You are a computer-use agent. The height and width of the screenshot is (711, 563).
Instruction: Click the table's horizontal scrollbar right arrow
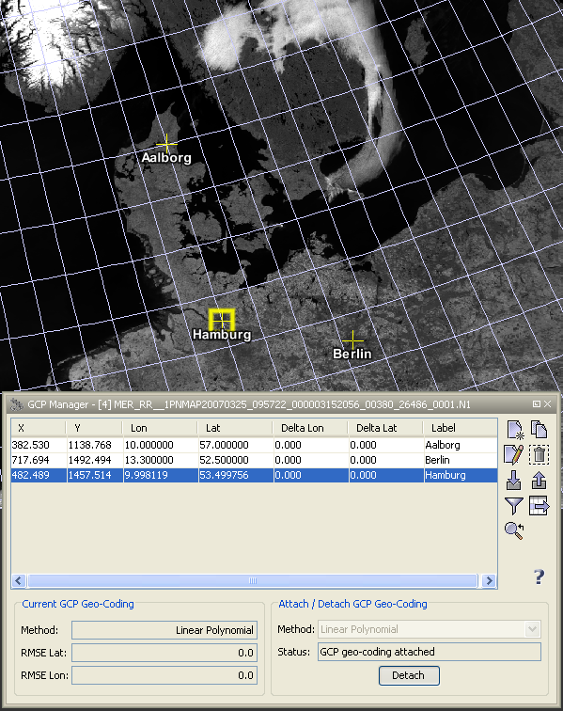pos(489,581)
